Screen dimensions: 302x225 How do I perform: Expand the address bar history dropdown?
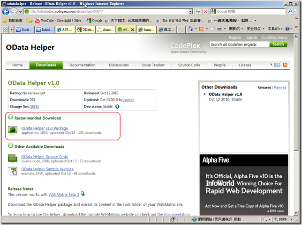(x=190, y=11)
